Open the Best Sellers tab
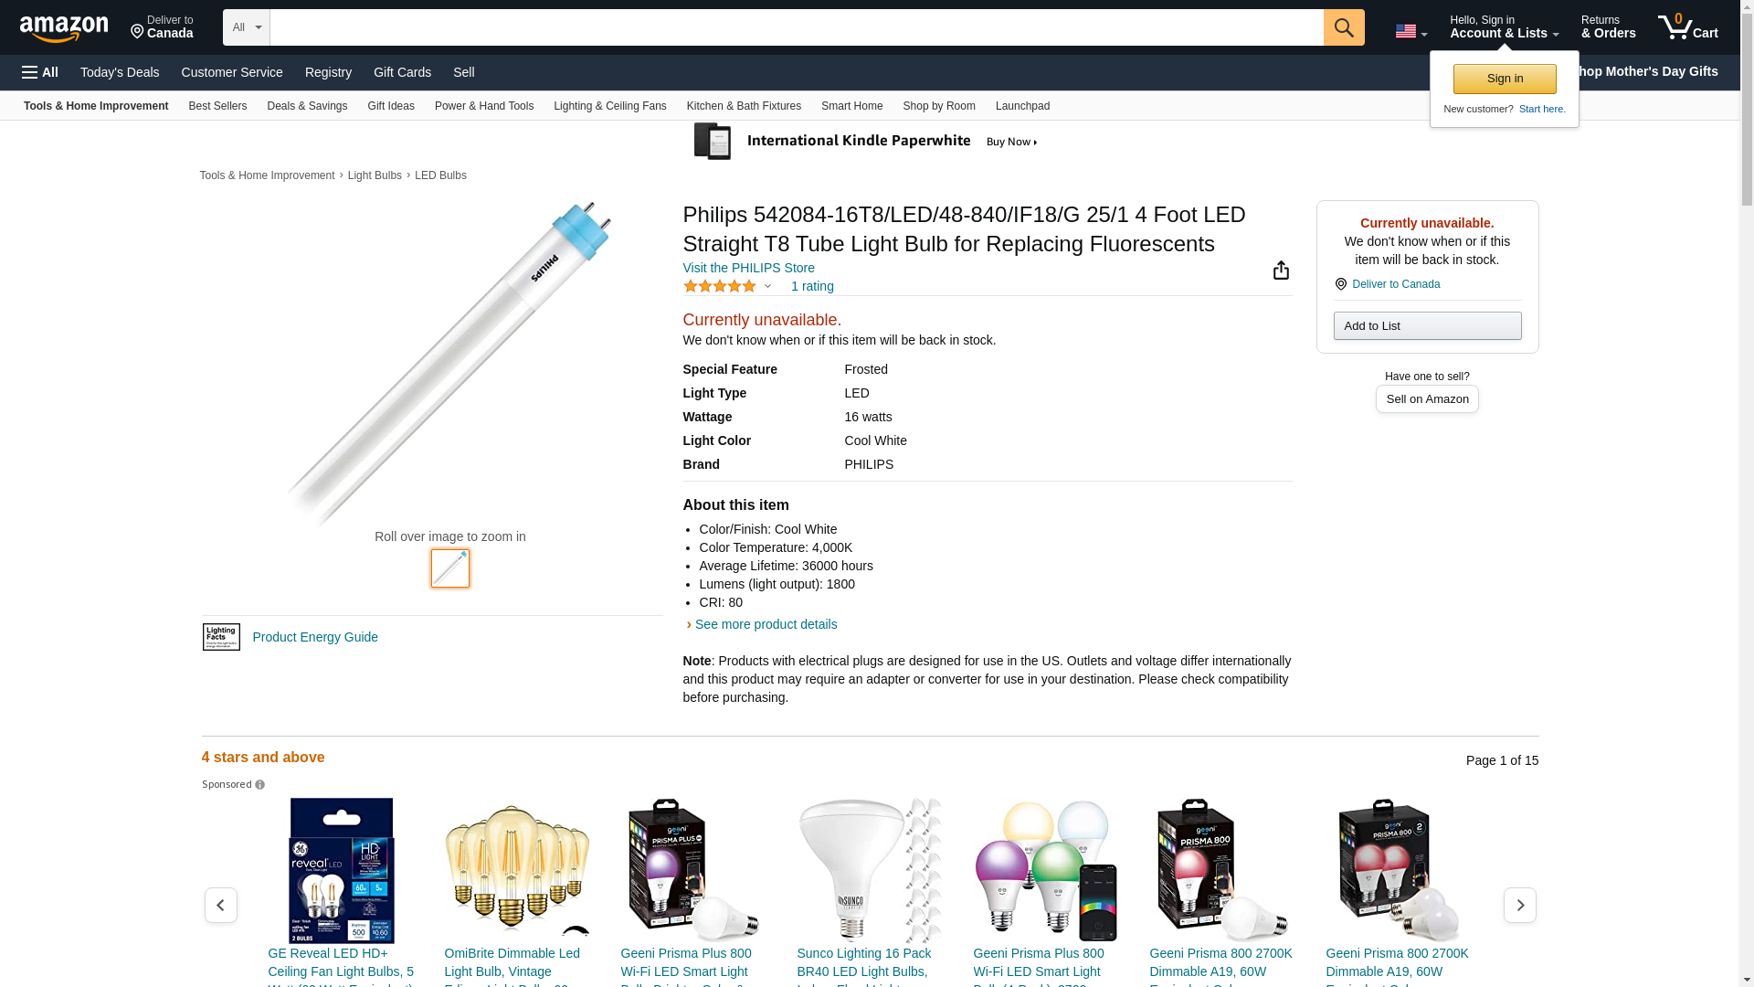 click(x=217, y=106)
